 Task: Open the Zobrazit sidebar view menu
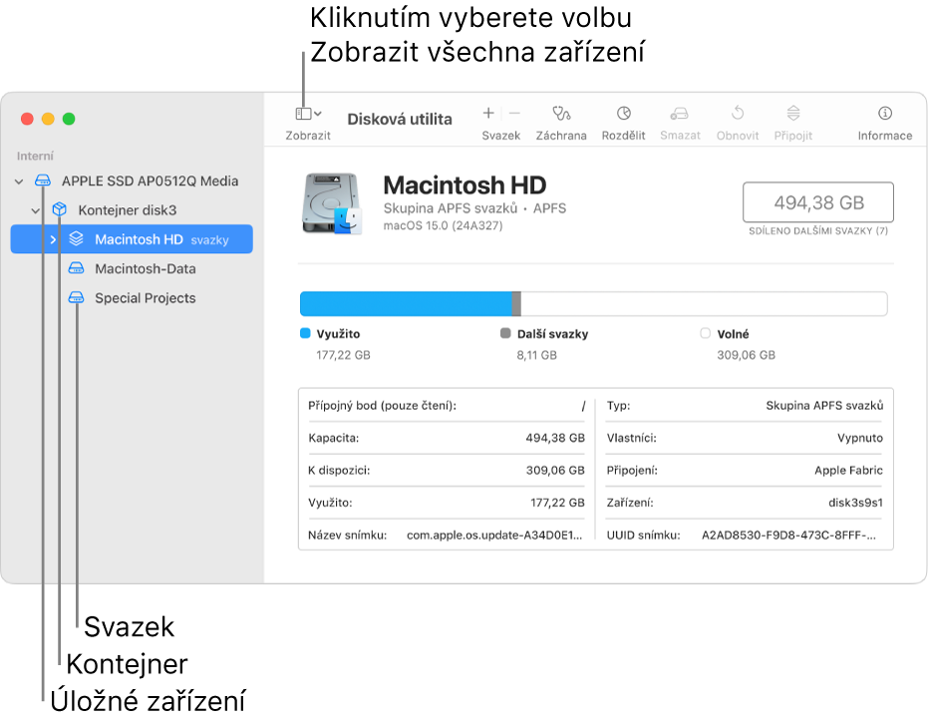point(308,113)
